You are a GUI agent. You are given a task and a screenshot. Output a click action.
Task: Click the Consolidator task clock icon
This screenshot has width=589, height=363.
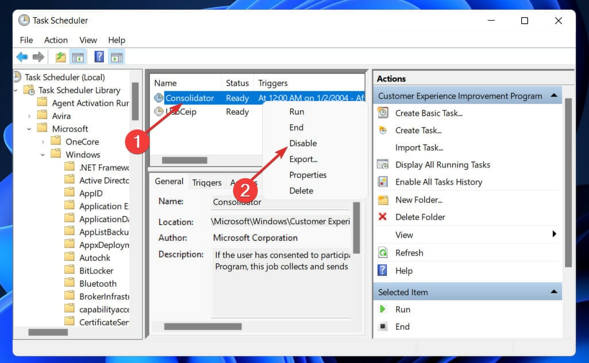coord(159,98)
